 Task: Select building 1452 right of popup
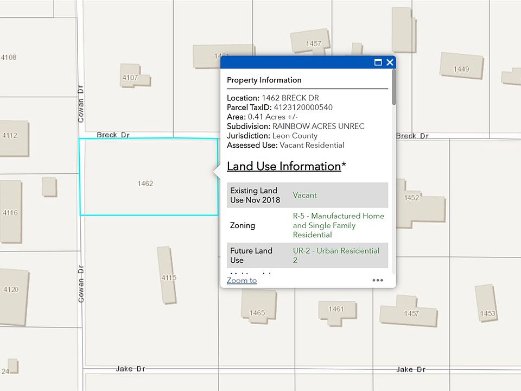(420, 204)
